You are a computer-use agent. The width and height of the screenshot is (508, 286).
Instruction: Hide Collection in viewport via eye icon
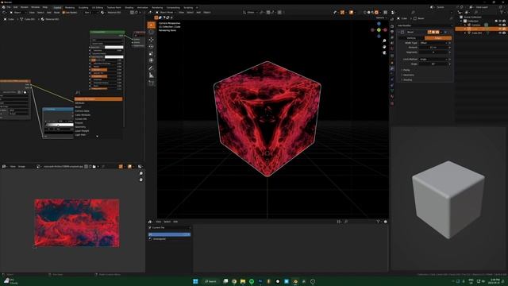pyautogui.click(x=500, y=21)
